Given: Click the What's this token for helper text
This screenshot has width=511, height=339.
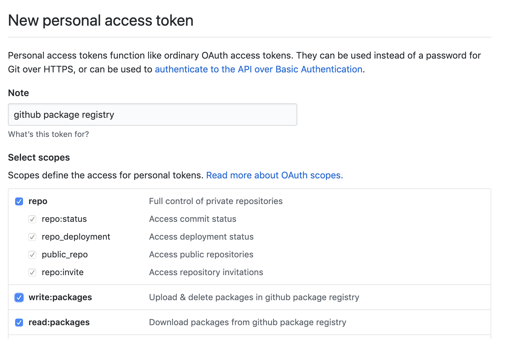Looking at the screenshot, I should coord(48,134).
